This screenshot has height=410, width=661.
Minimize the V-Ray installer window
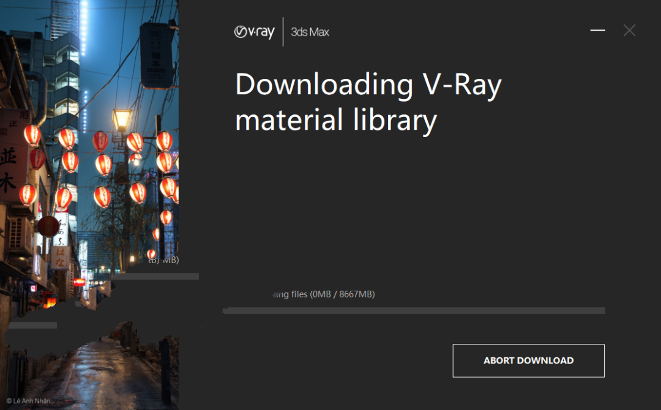pos(597,31)
